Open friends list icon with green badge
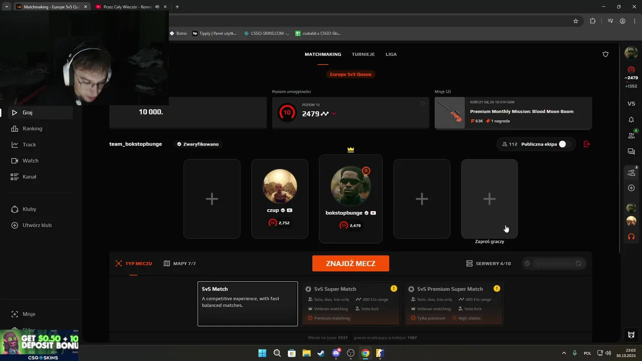Viewport: 642px width, 361px height. [631, 135]
